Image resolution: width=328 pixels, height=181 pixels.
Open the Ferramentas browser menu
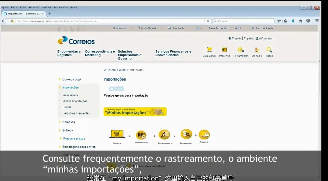(61, 7)
